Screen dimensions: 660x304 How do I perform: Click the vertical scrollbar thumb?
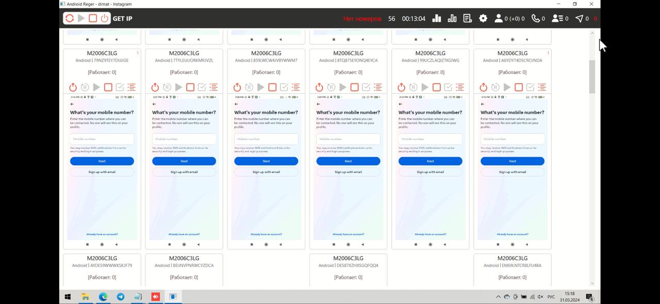pos(592,77)
